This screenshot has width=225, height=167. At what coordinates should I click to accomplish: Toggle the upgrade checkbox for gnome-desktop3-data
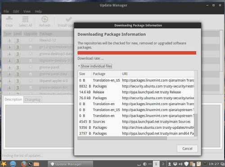coord(31,54)
